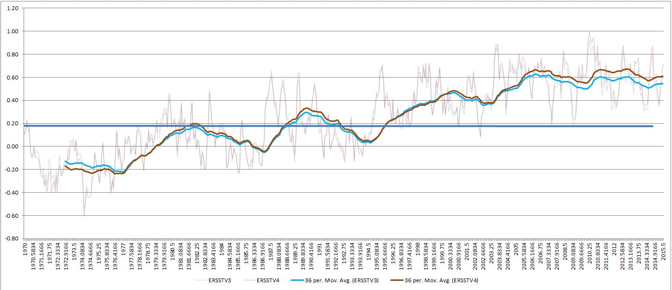This screenshot has height=290, width=672.
Task: Select the 0.40 y-axis label
Action: point(13,101)
